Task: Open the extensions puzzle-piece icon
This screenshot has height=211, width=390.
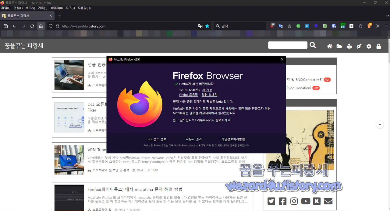Action: point(360,26)
